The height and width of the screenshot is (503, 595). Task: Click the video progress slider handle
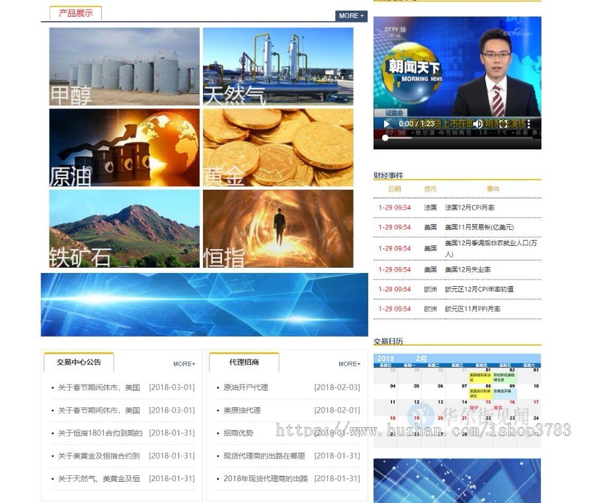[x=385, y=137]
